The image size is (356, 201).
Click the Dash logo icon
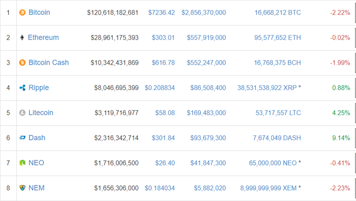(22, 138)
